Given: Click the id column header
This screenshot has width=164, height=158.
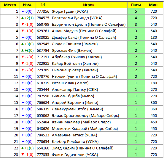Looking at the screenshot, I should pos(43,5).
